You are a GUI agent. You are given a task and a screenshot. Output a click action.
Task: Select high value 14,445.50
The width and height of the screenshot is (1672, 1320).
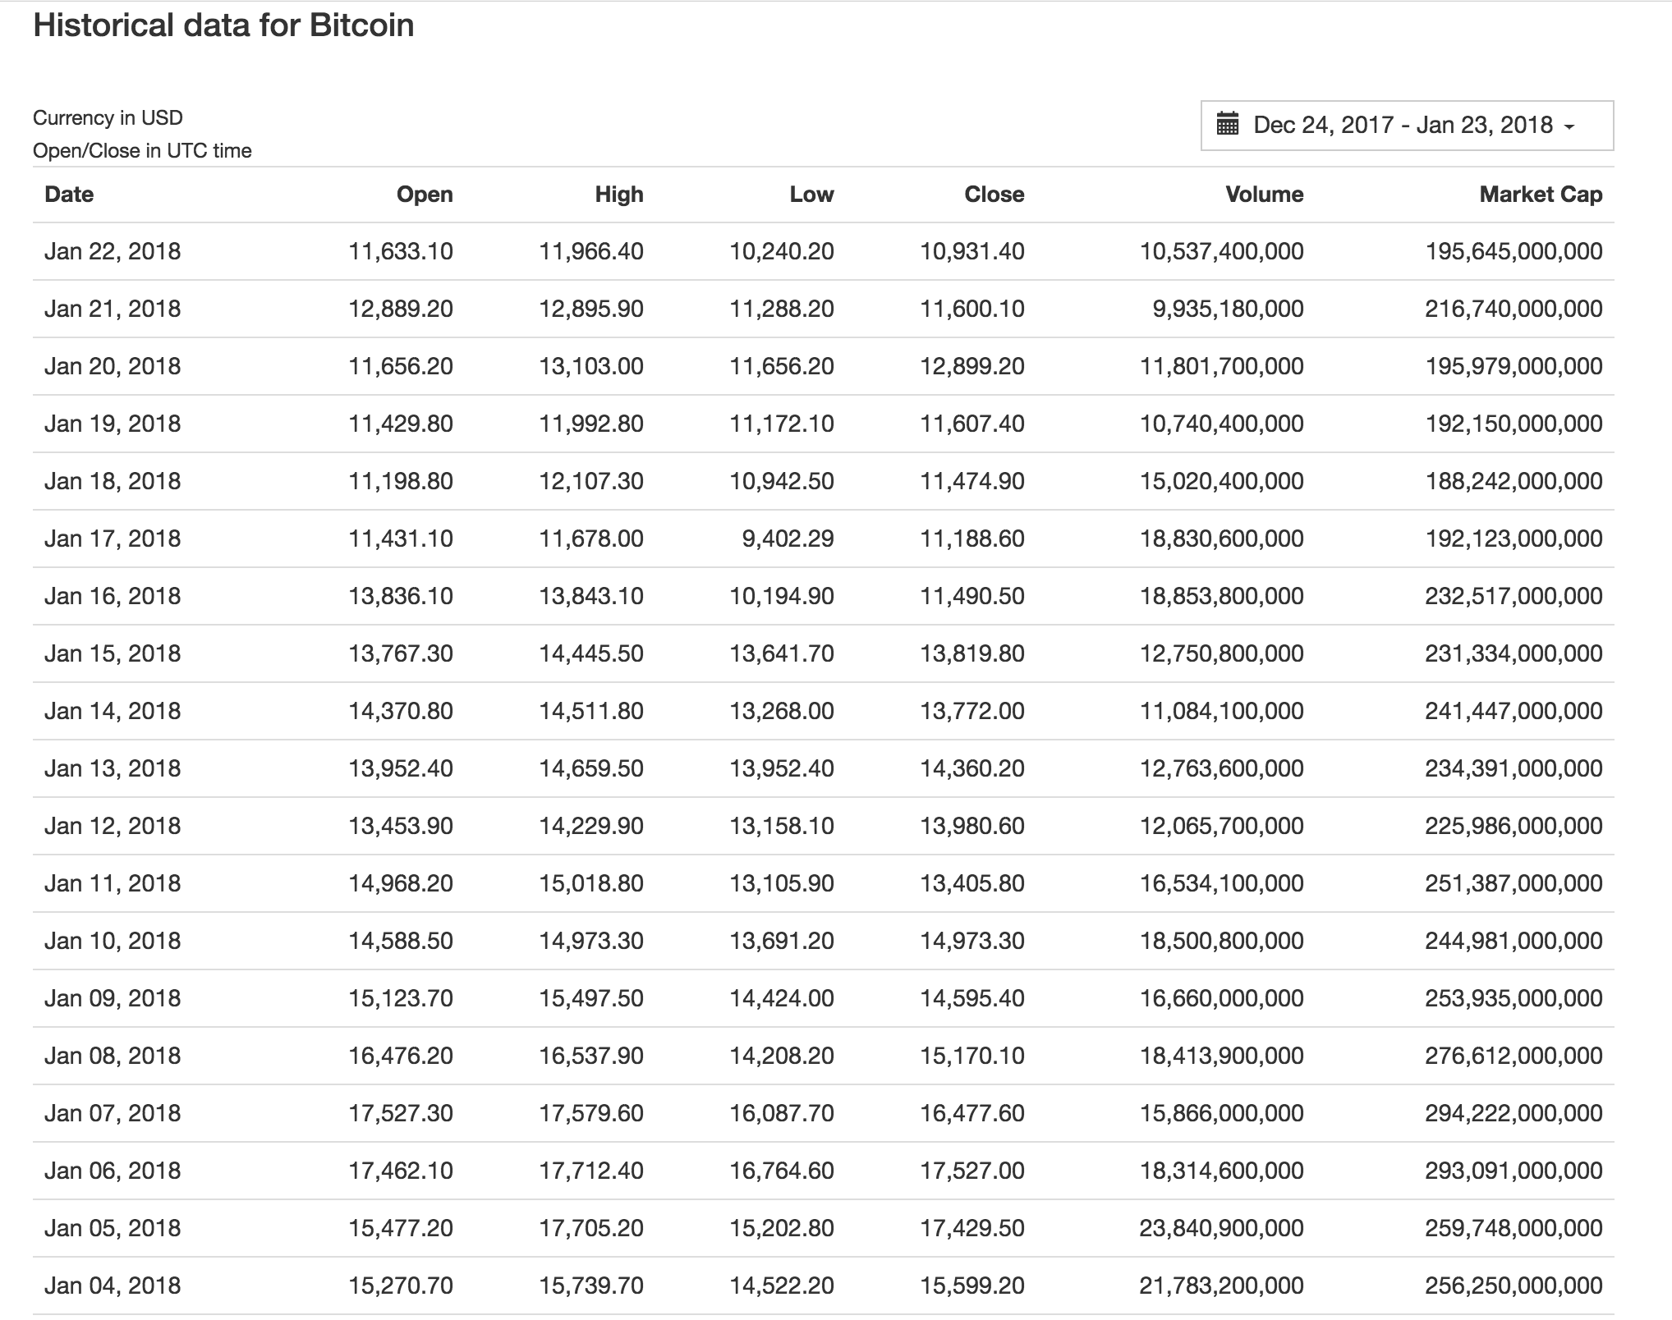click(x=591, y=653)
